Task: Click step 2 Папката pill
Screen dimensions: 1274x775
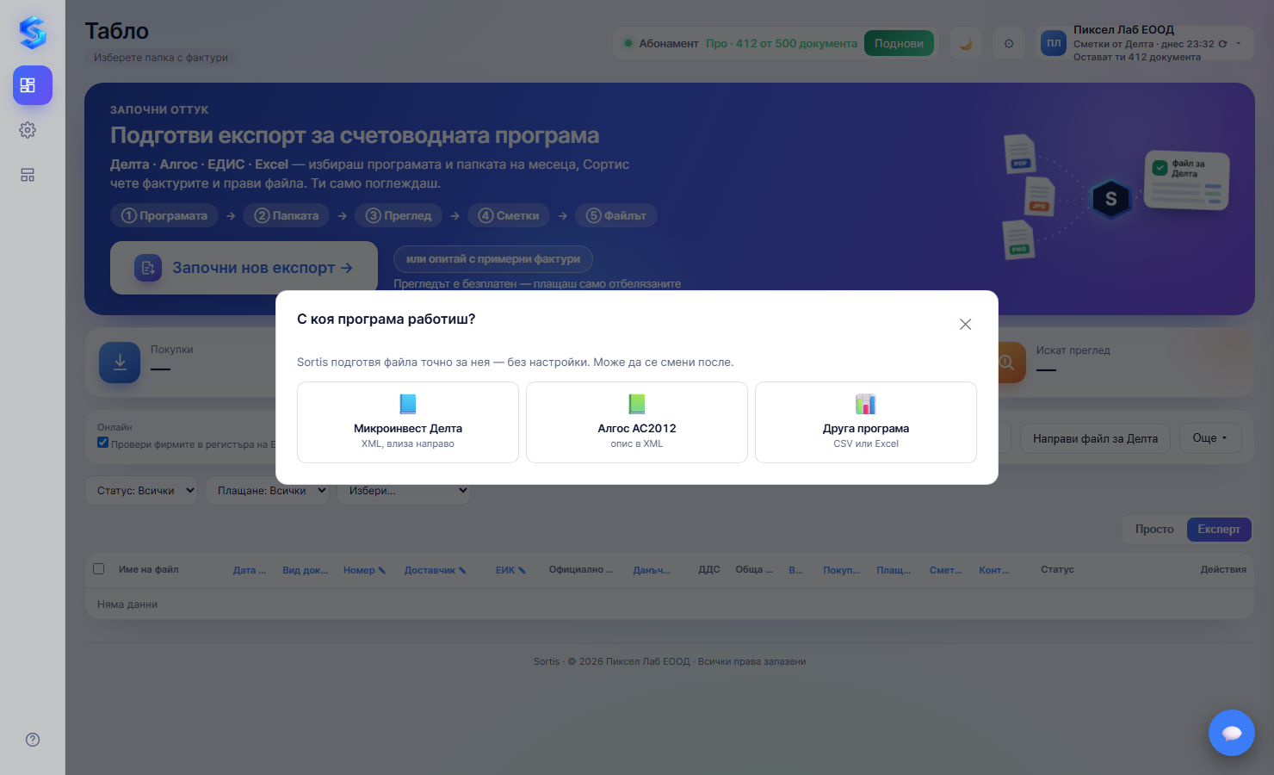Action: 287,215
